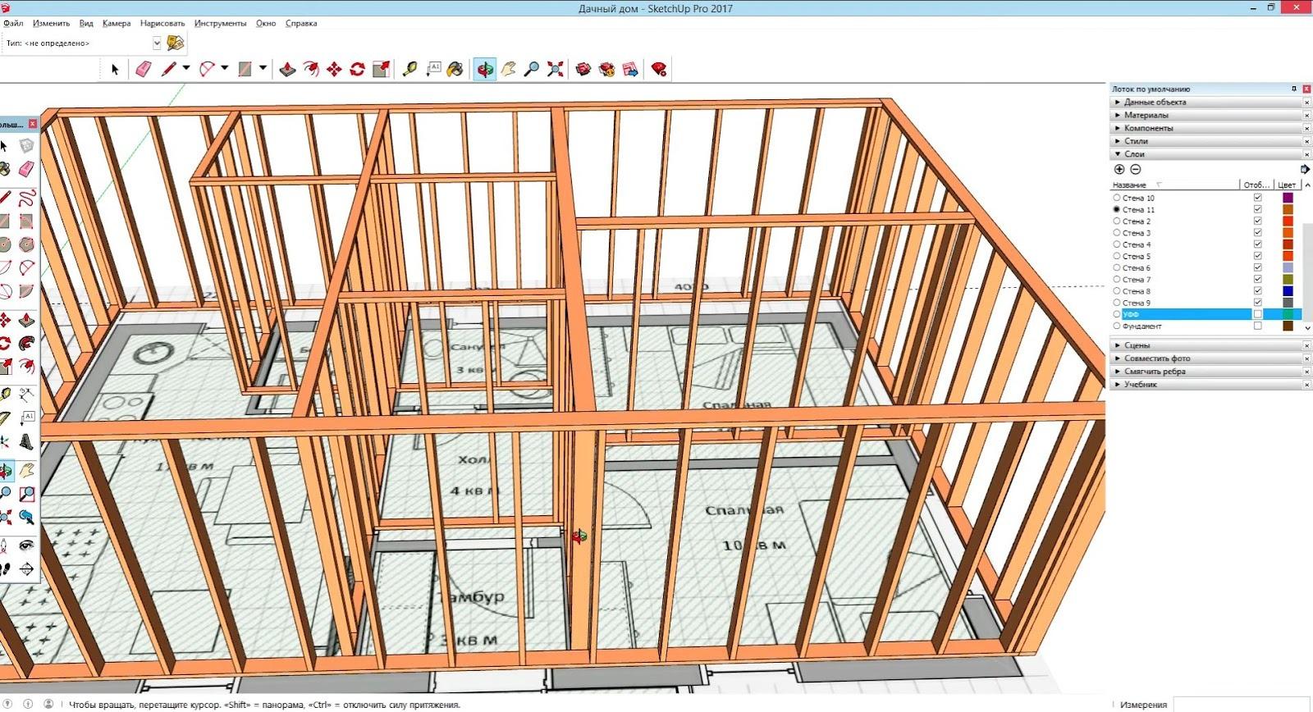
Task: Open the Инструменты menu
Action: pos(220,23)
